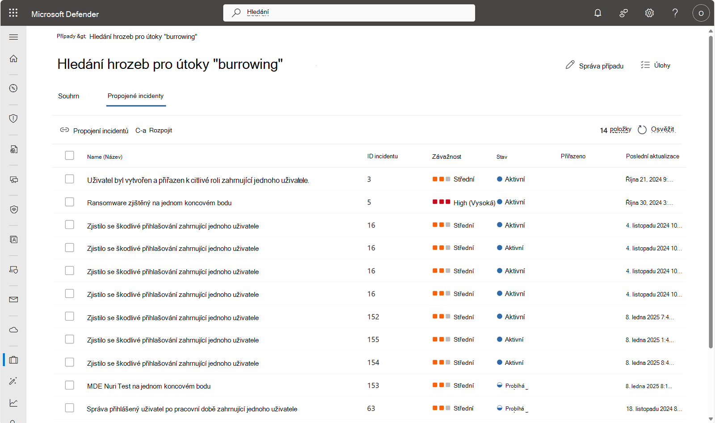Sort by Poslední aktualizace column header
This screenshot has width=715, height=423.
(652, 156)
